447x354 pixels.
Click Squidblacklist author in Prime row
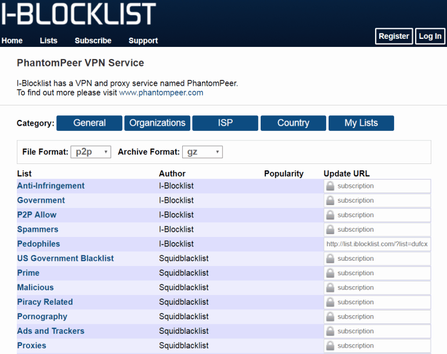click(x=183, y=273)
